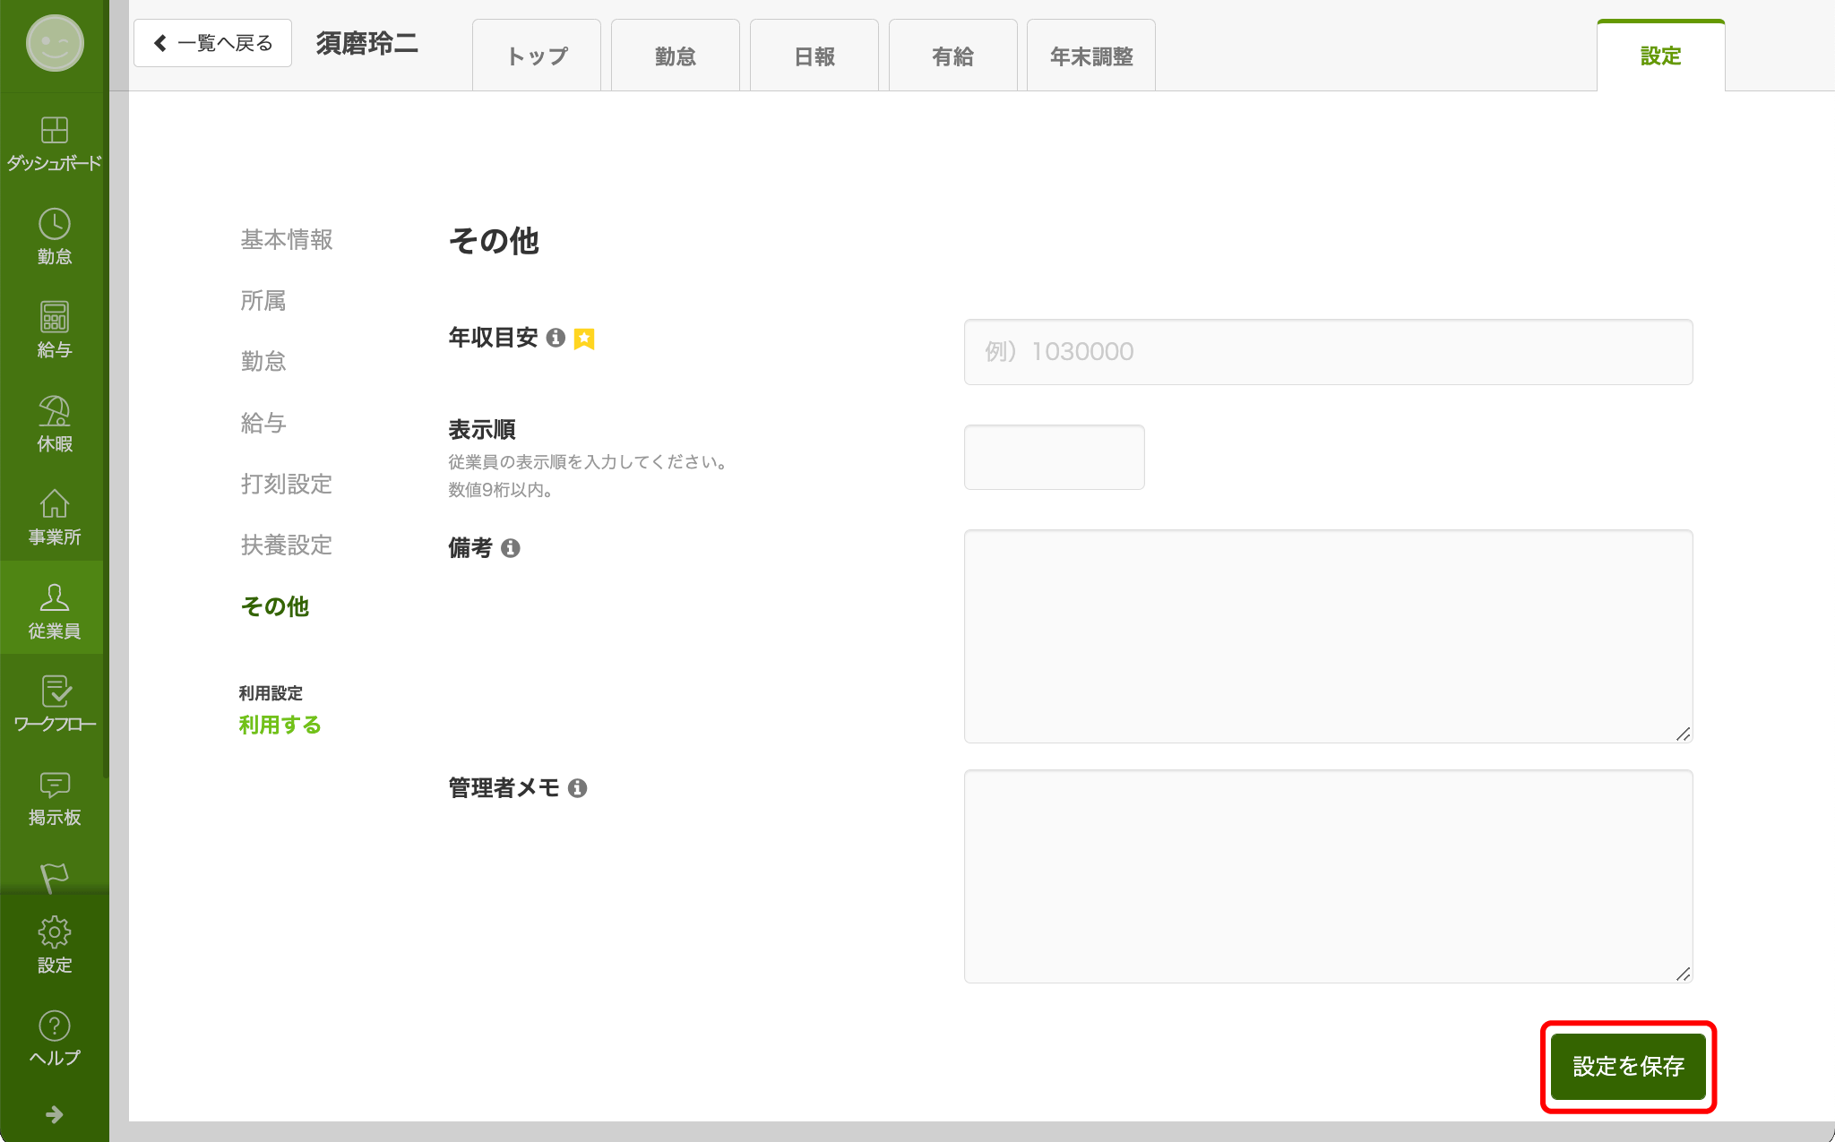
Task: Expand sidebar with bottom arrow icon
Action: (54, 1114)
